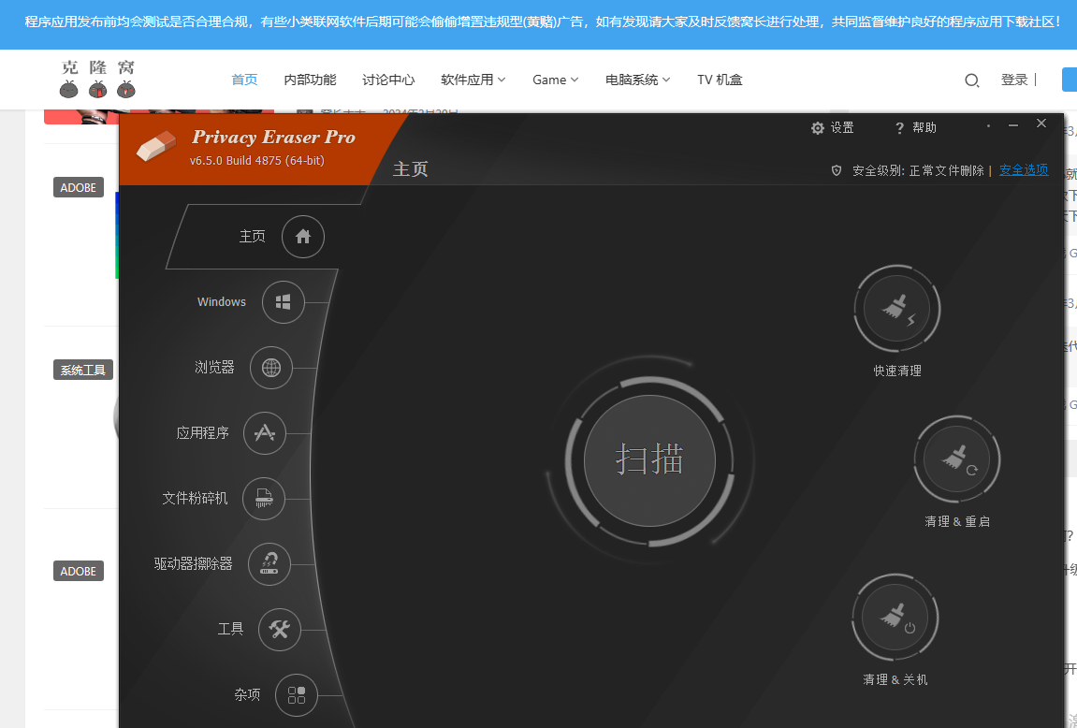The width and height of the screenshot is (1077, 728).
Task: Click the 清理 & 关机 label
Action: 895,680
